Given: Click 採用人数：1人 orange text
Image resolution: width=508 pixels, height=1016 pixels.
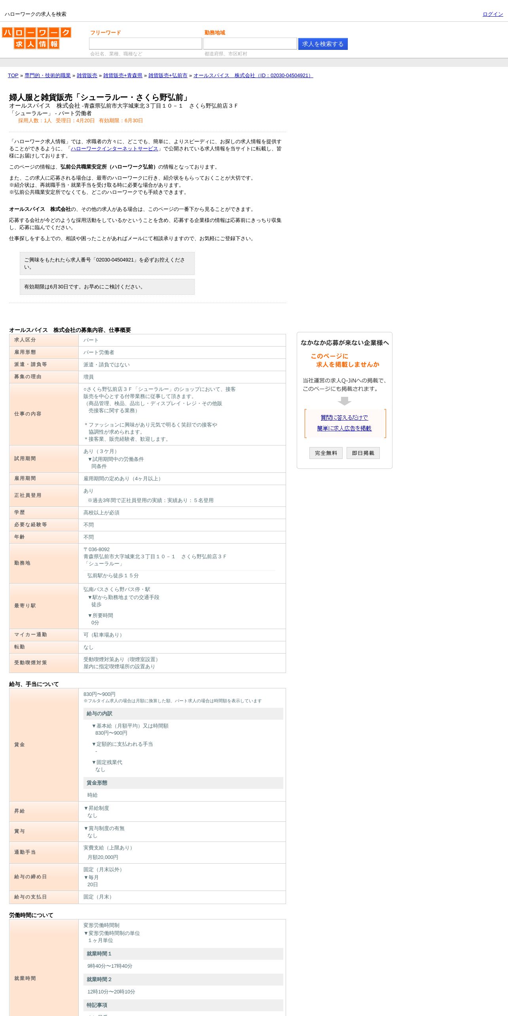Looking at the screenshot, I should click(35, 121).
